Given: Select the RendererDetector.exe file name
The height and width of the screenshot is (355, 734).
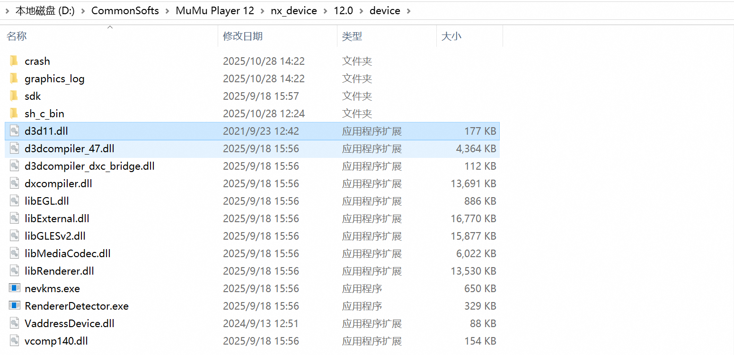Looking at the screenshot, I should click(77, 306).
